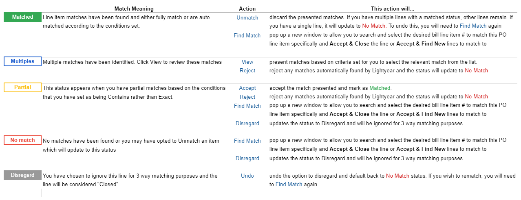Click the View action for Multiples
This screenshot has width=521, height=200.
click(x=247, y=62)
